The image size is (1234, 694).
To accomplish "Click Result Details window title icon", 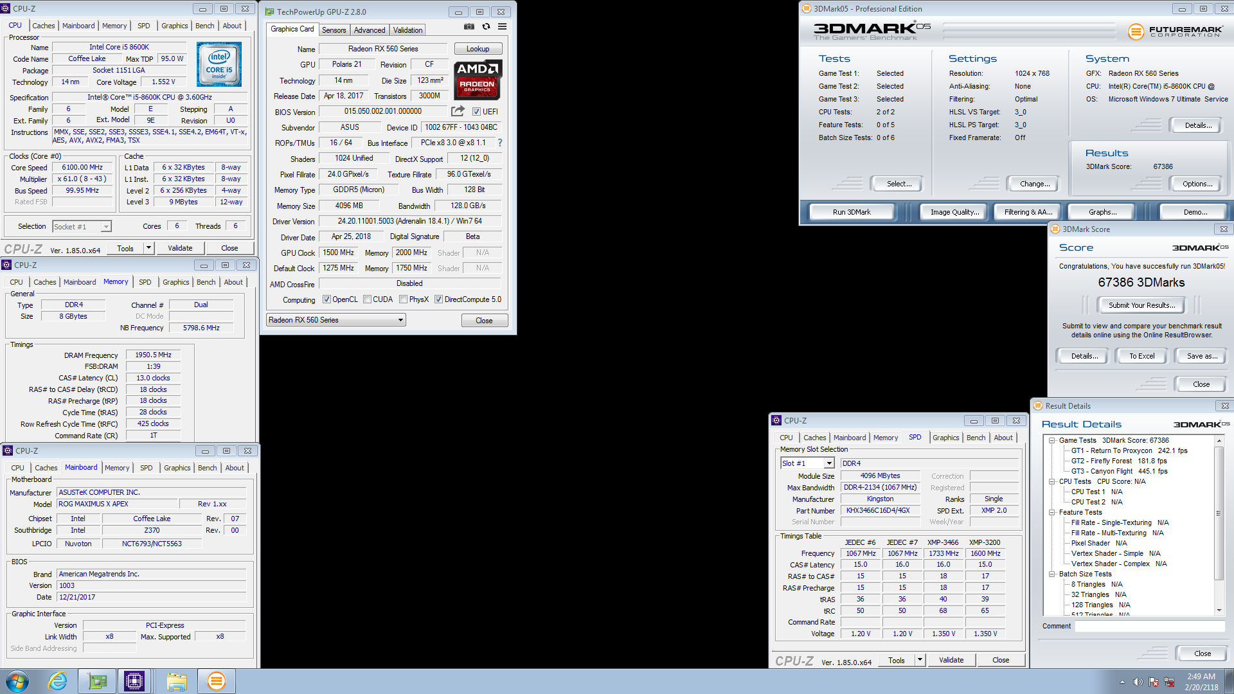I will (1037, 405).
